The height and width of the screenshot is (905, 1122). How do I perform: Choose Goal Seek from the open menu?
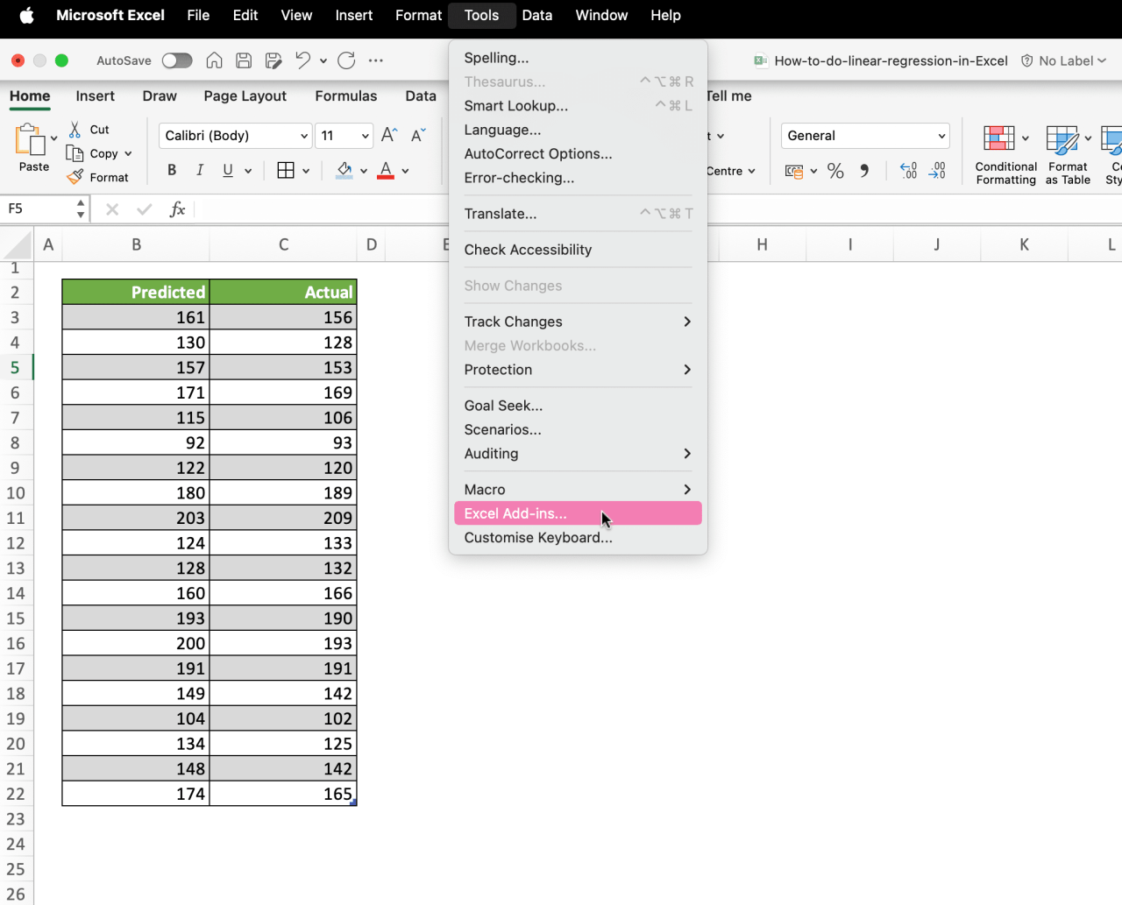click(x=505, y=405)
